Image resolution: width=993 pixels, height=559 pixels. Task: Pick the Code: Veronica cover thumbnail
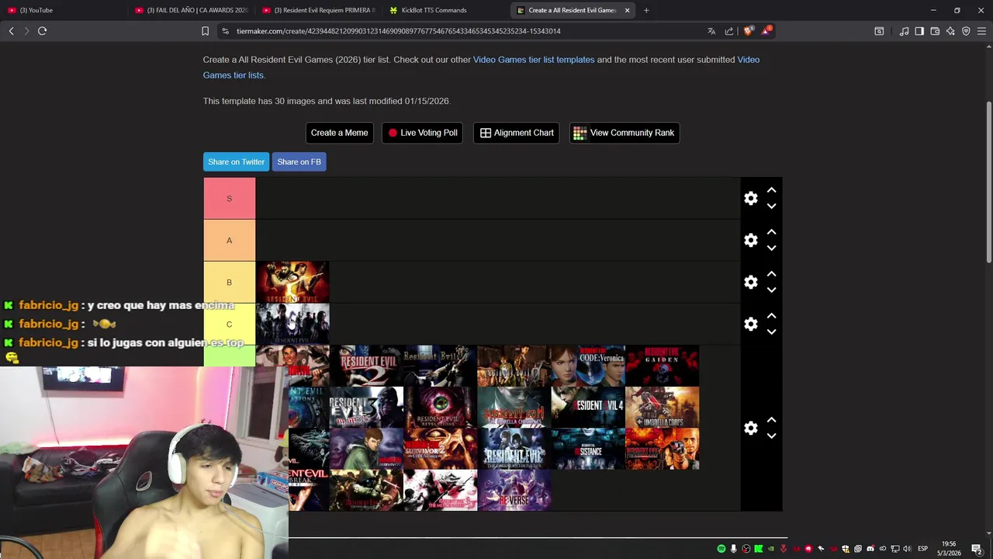587,366
